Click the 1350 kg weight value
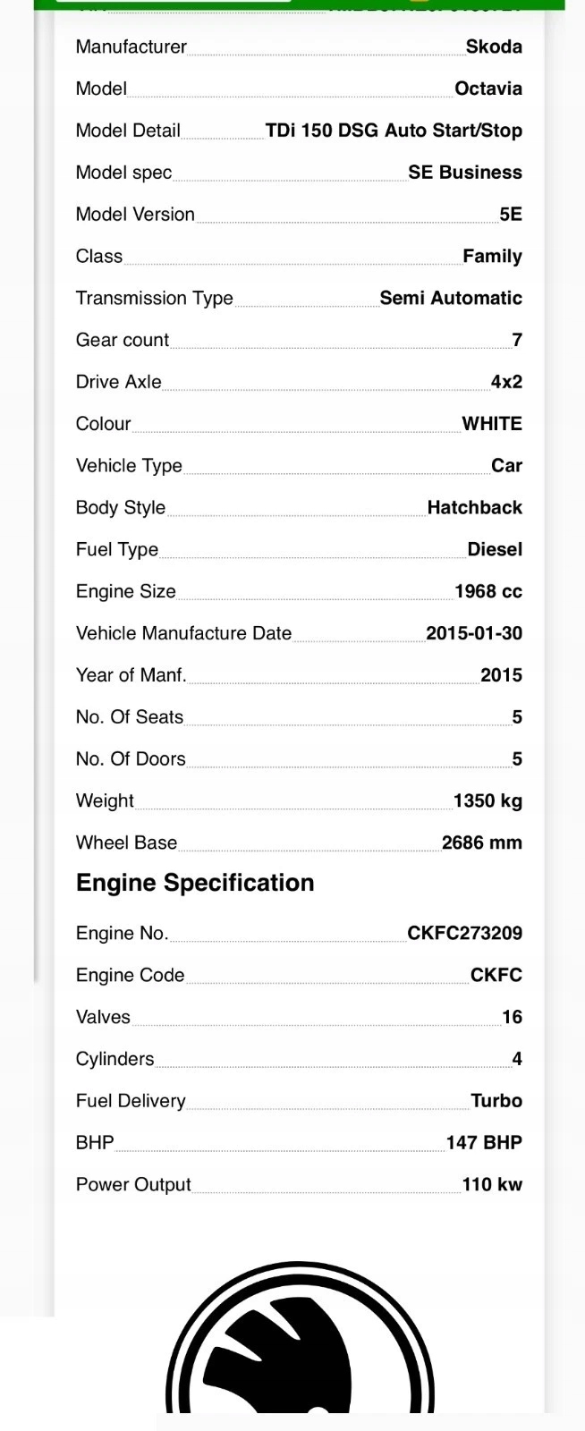The height and width of the screenshot is (1431, 585). (x=487, y=800)
